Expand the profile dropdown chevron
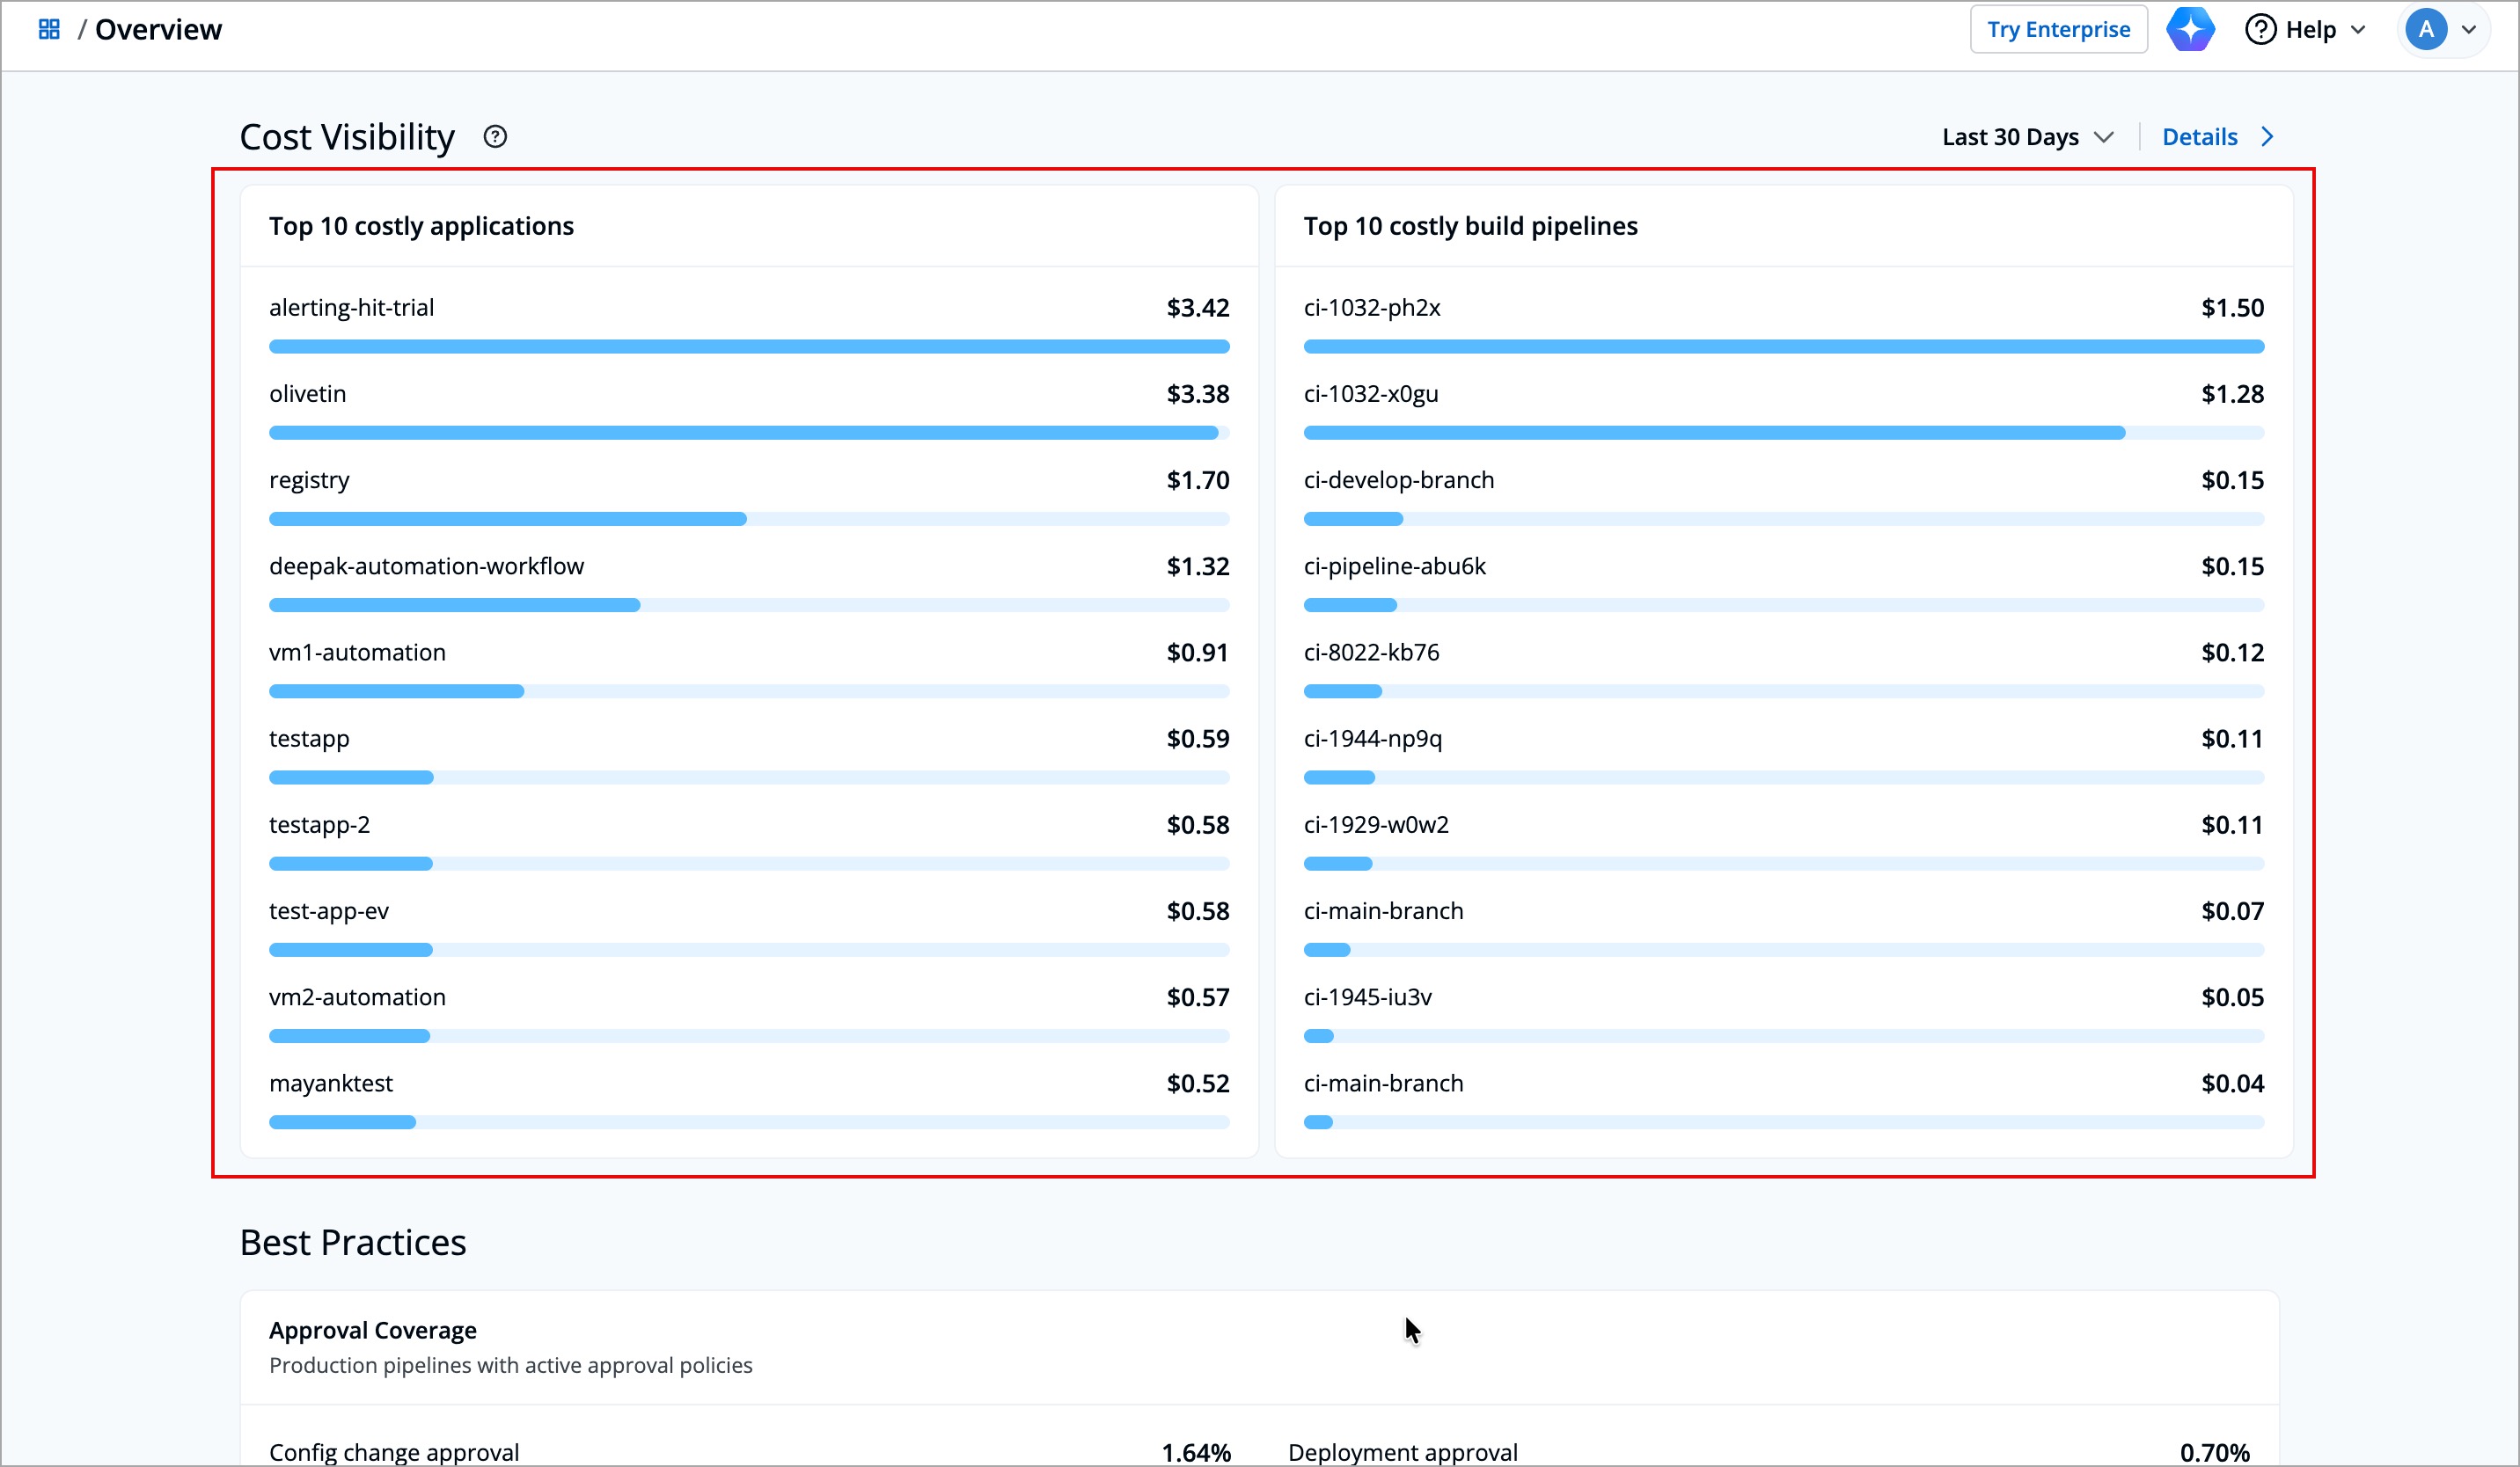 [2469, 29]
